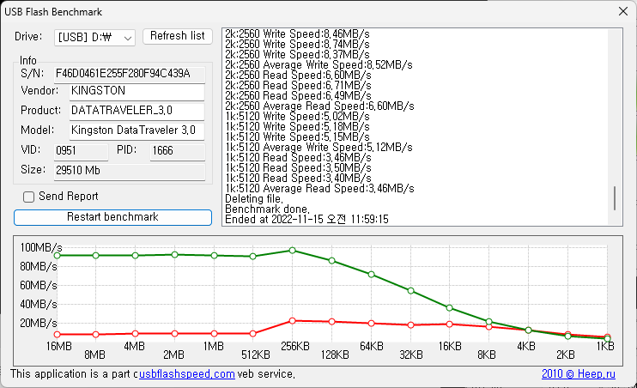Click the 1KB label on chart axis
The width and height of the screenshot is (637, 388).
tap(605, 347)
